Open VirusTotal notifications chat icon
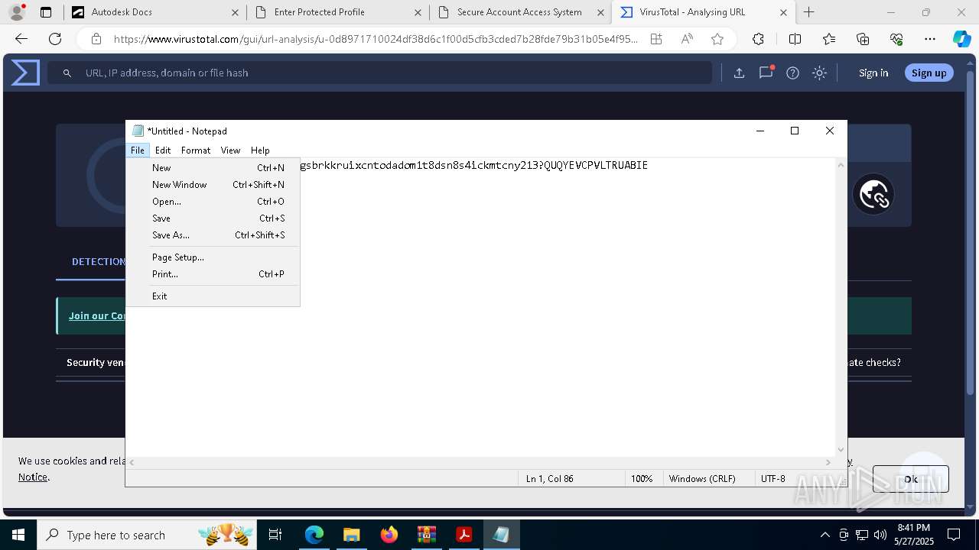 [x=766, y=73]
